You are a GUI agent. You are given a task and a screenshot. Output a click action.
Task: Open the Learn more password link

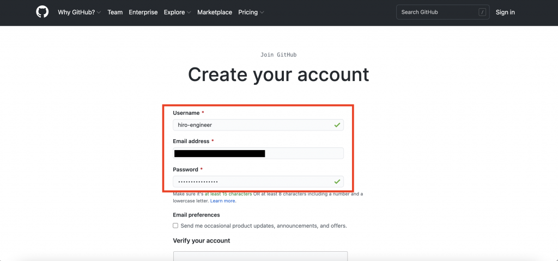pyautogui.click(x=222, y=201)
